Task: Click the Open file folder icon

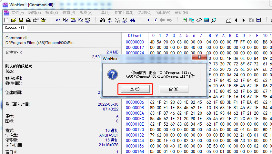Action: point(14,20)
